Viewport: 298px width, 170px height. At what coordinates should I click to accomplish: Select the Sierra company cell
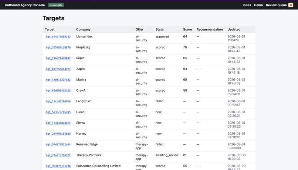[80, 123]
